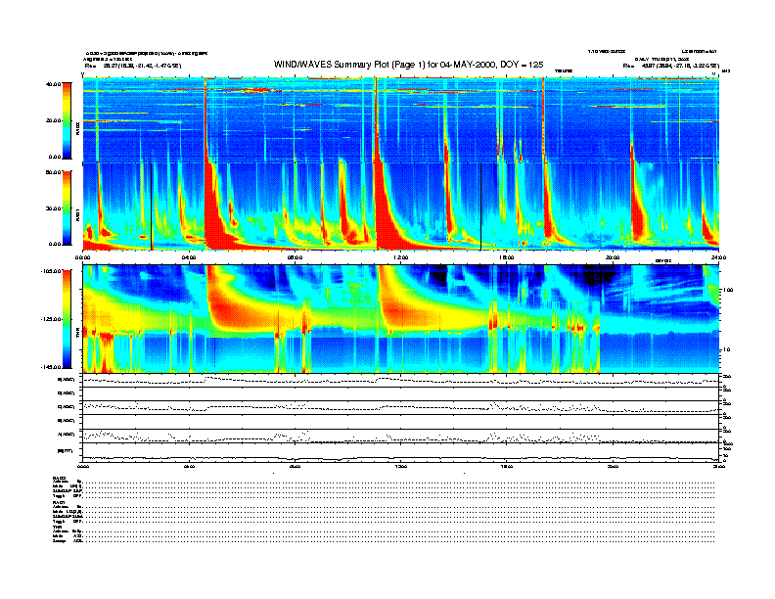Click the 12:00 tick label under the line plots

401,466
